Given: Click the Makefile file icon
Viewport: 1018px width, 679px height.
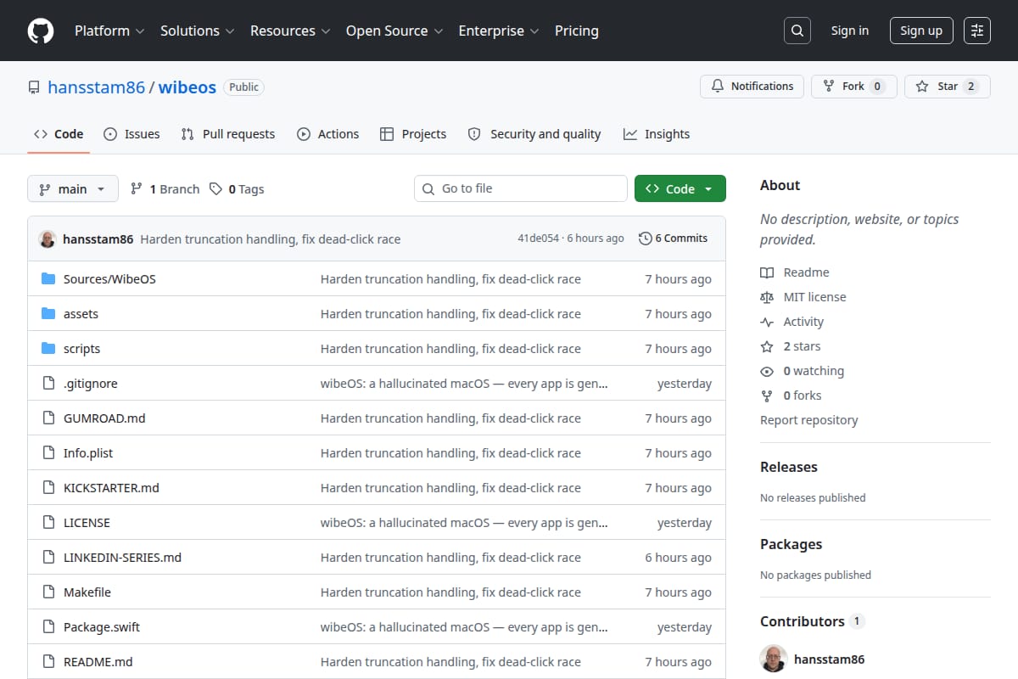Looking at the screenshot, I should pyautogui.click(x=48, y=592).
